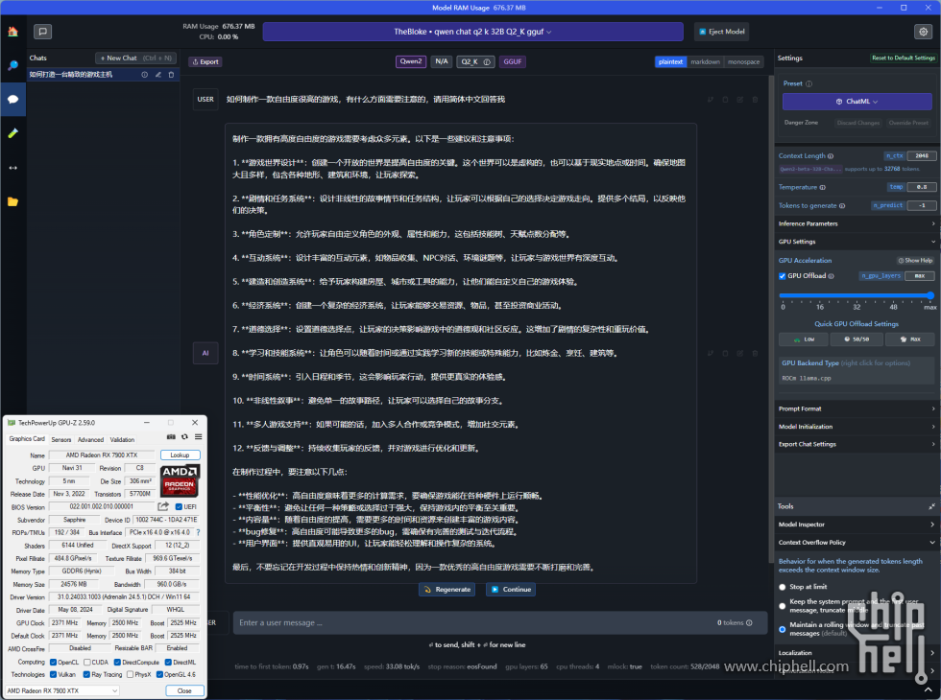Viewport: 941px width, 700px height.
Task: Switch to Validation tab in GPU-Z
Action: point(123,439)
